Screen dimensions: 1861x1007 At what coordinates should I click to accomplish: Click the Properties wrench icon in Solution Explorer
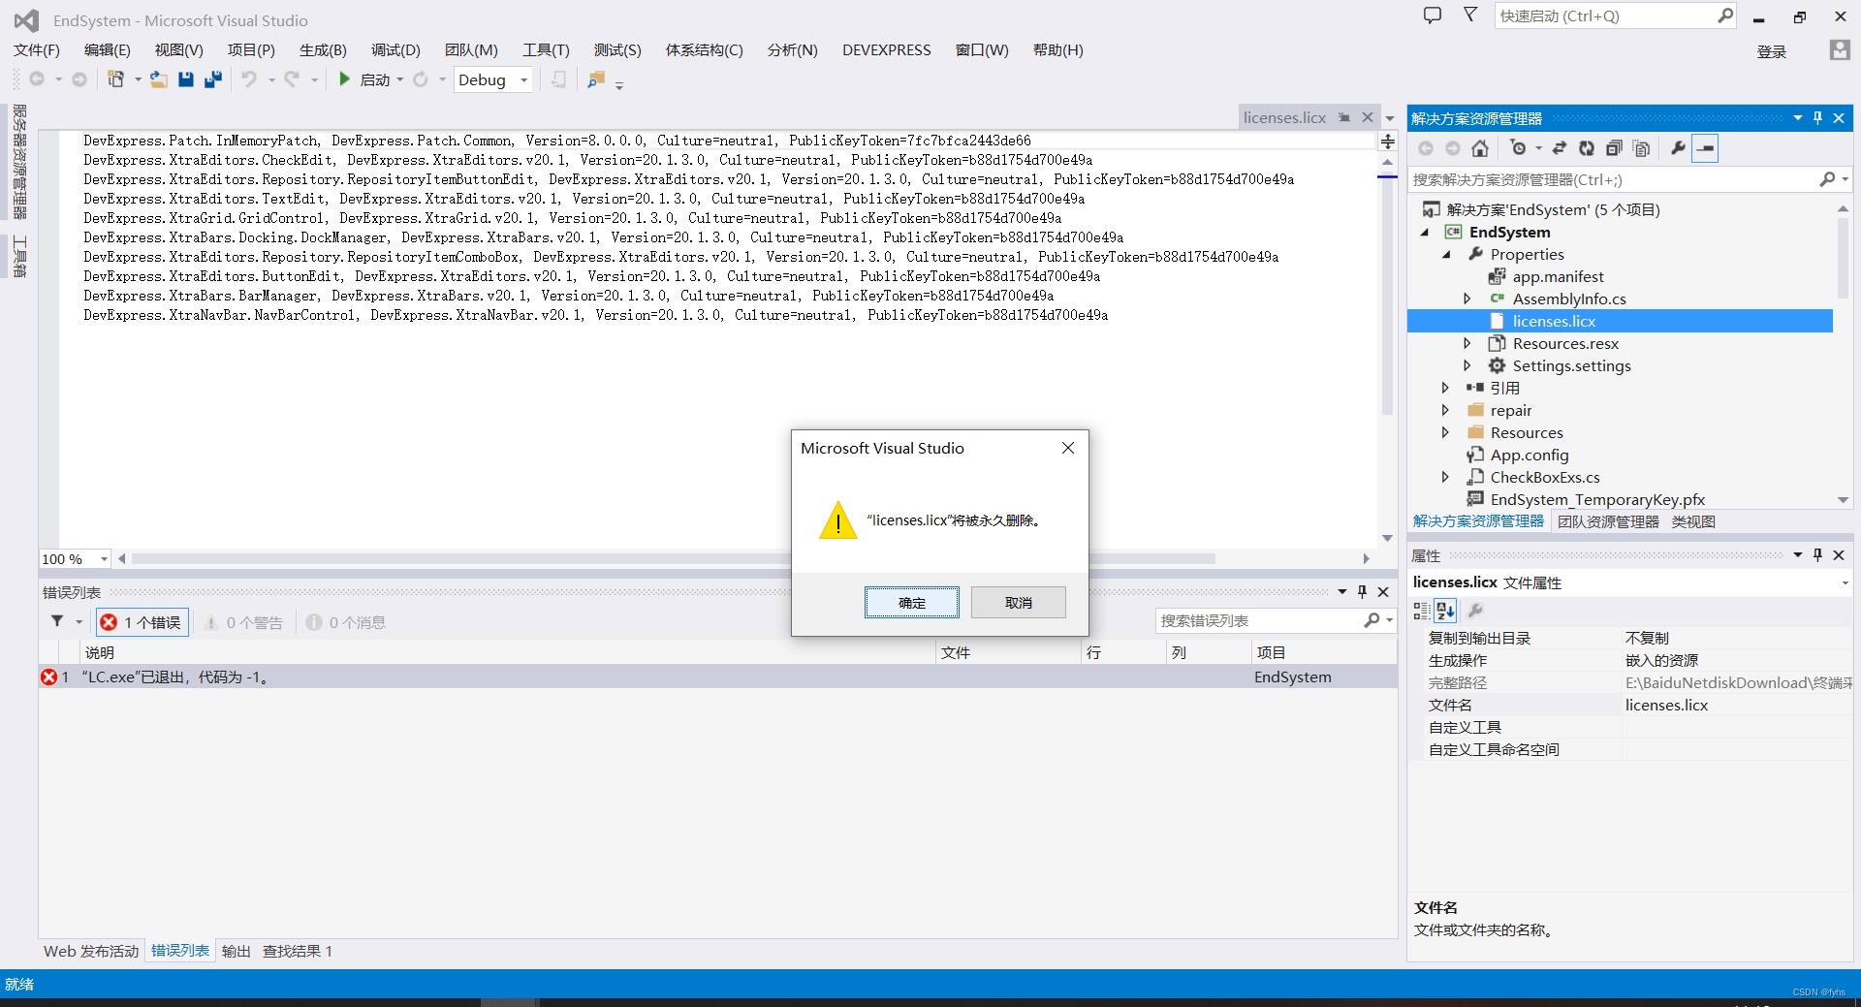coord(1678,148)
